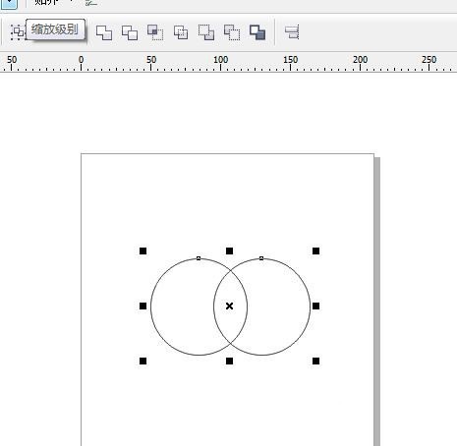
Task: Click the bottom-center selection handle
Action: [x=229, y=362]
